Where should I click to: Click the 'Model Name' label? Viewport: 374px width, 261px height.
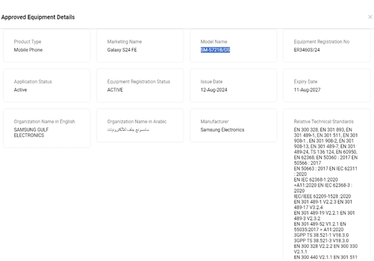point(213,42)
